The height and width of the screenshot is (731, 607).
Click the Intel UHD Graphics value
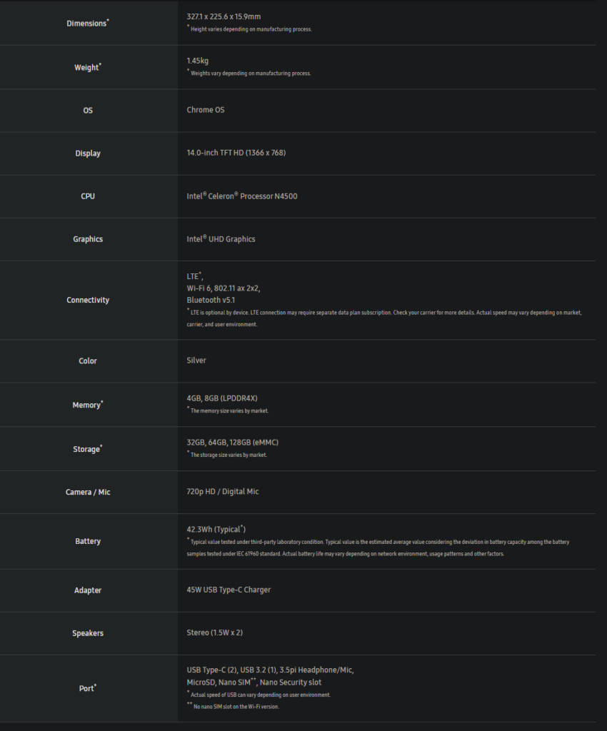(x=221, y=239)
